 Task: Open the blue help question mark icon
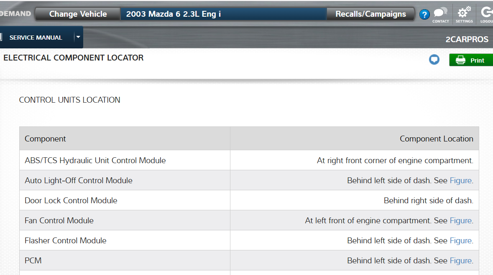tap(424, 15)
